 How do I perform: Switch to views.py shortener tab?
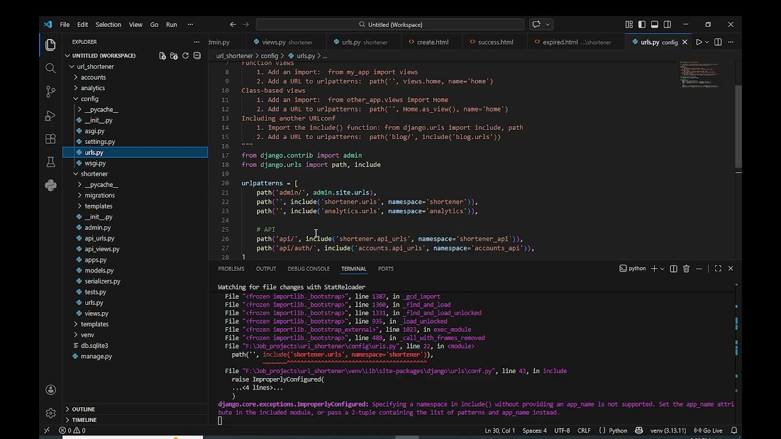287,42
